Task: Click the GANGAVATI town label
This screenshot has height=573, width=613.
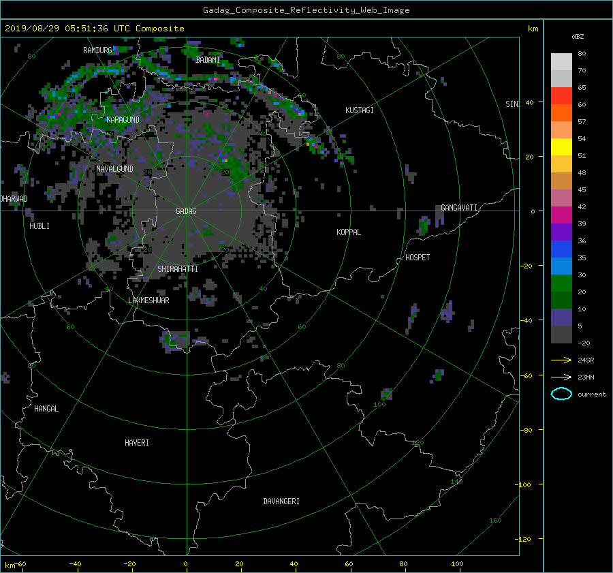Action: pyautogui.click(x=459, y=208)
